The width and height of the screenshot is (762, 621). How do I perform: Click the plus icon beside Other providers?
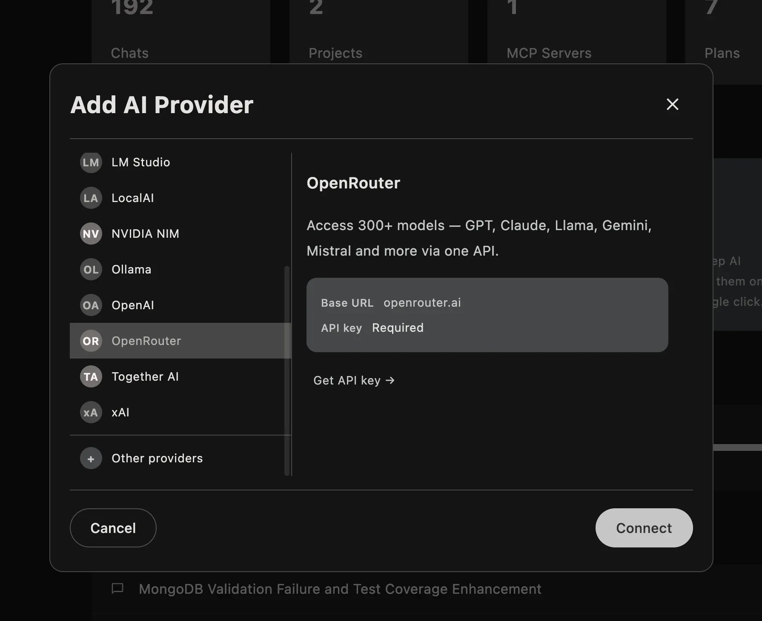91,458
